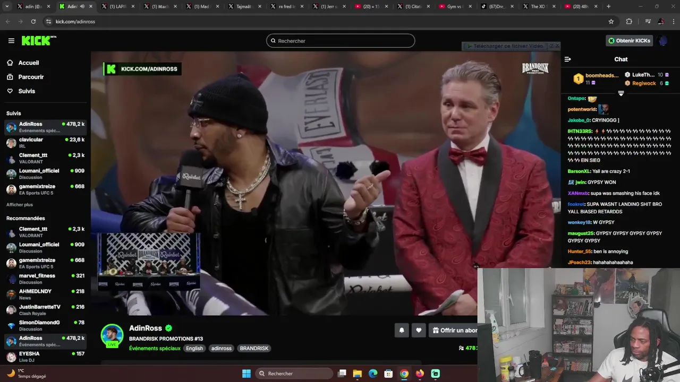Open Clement_ttt in followed list

click(x=45, y=158)
